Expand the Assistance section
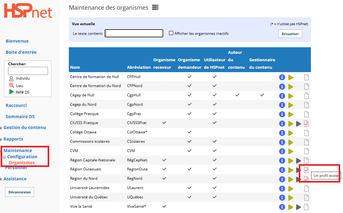 pyautogui.click(x=1, y=179)
